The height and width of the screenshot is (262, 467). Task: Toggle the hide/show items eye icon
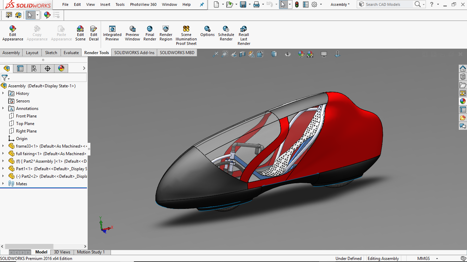[x=288, y=54]
